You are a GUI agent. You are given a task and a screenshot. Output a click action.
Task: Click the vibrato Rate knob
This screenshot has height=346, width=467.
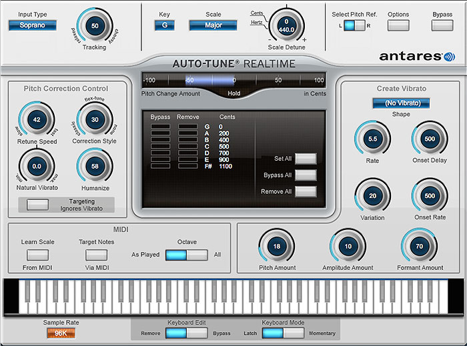coord(372,139)
